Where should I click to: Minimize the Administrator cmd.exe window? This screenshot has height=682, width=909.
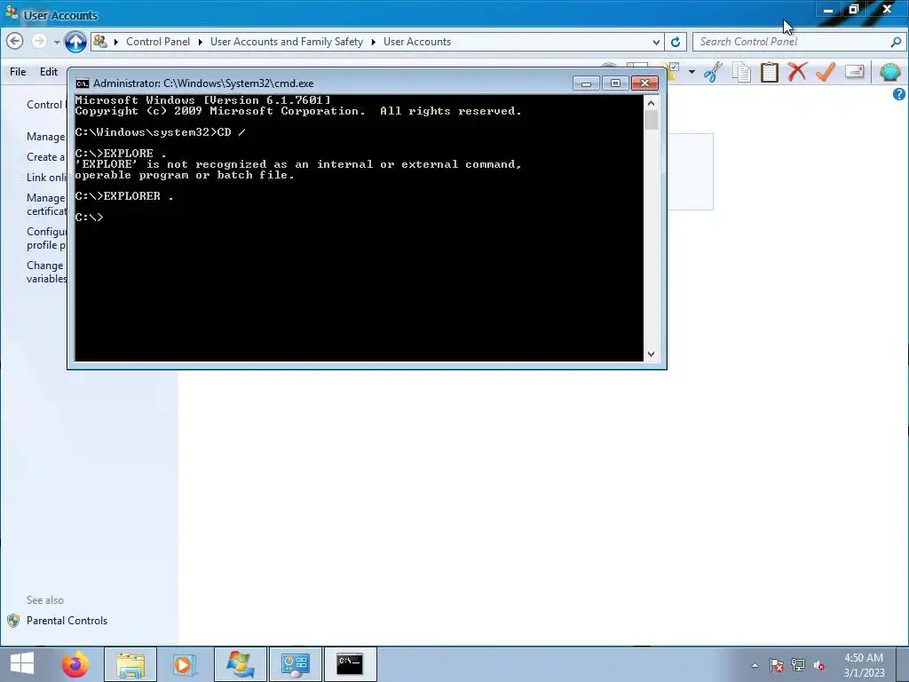click(x=586, y=83)
